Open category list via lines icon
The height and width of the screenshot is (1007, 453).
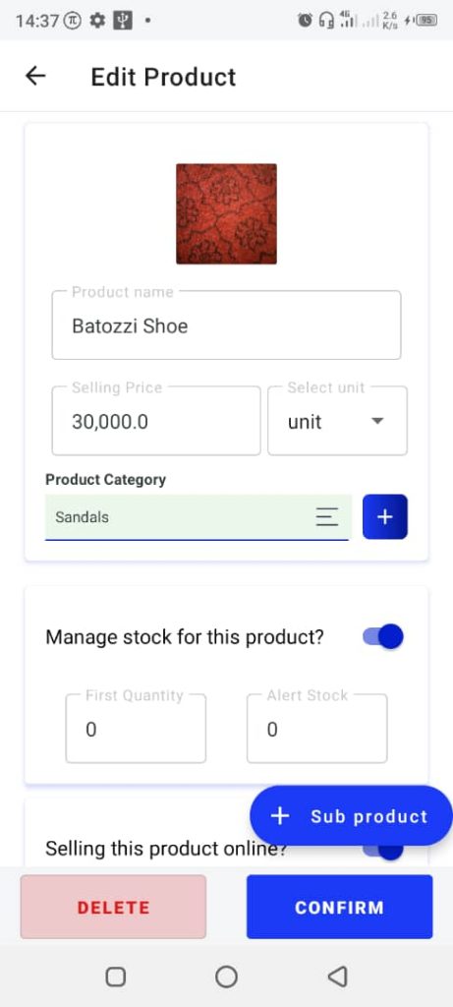click(326, 517)
